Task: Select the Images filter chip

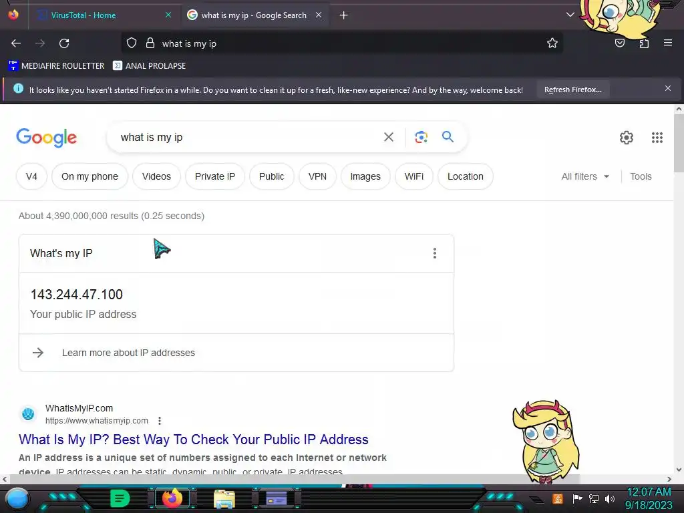Action: 365,176
